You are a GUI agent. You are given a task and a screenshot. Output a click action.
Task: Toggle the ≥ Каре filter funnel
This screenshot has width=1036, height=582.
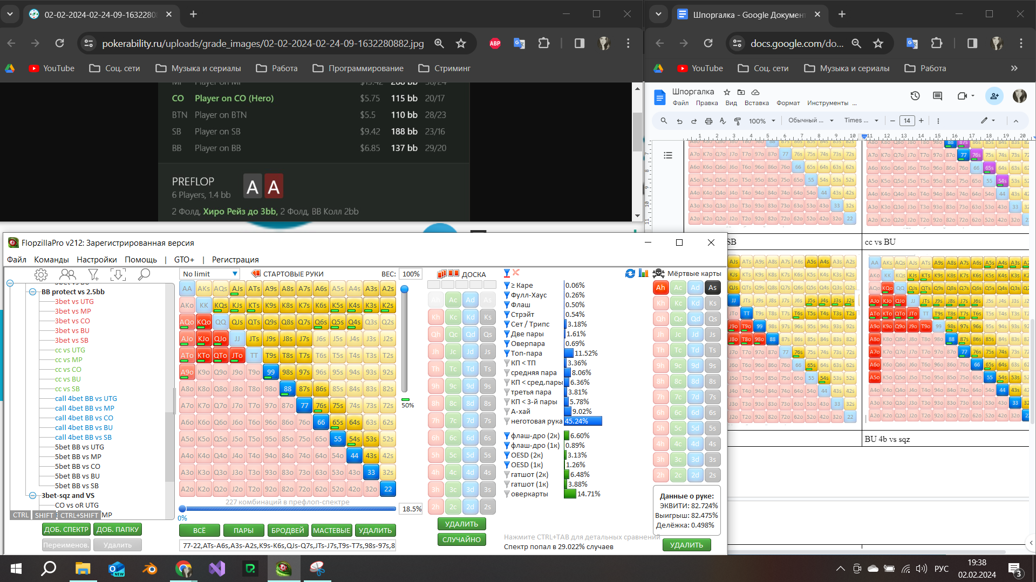pyautogui.click(x=507, y=286)
